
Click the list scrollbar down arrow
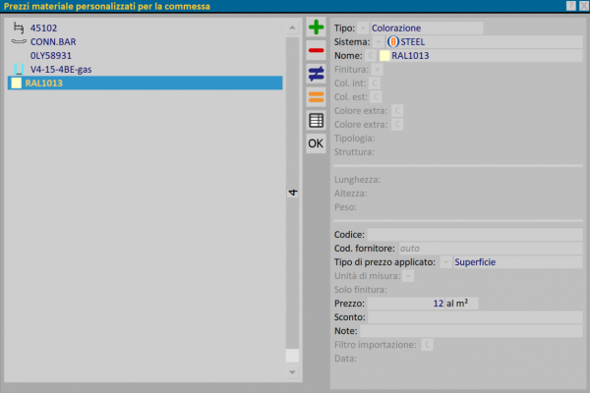pos(291,373)
